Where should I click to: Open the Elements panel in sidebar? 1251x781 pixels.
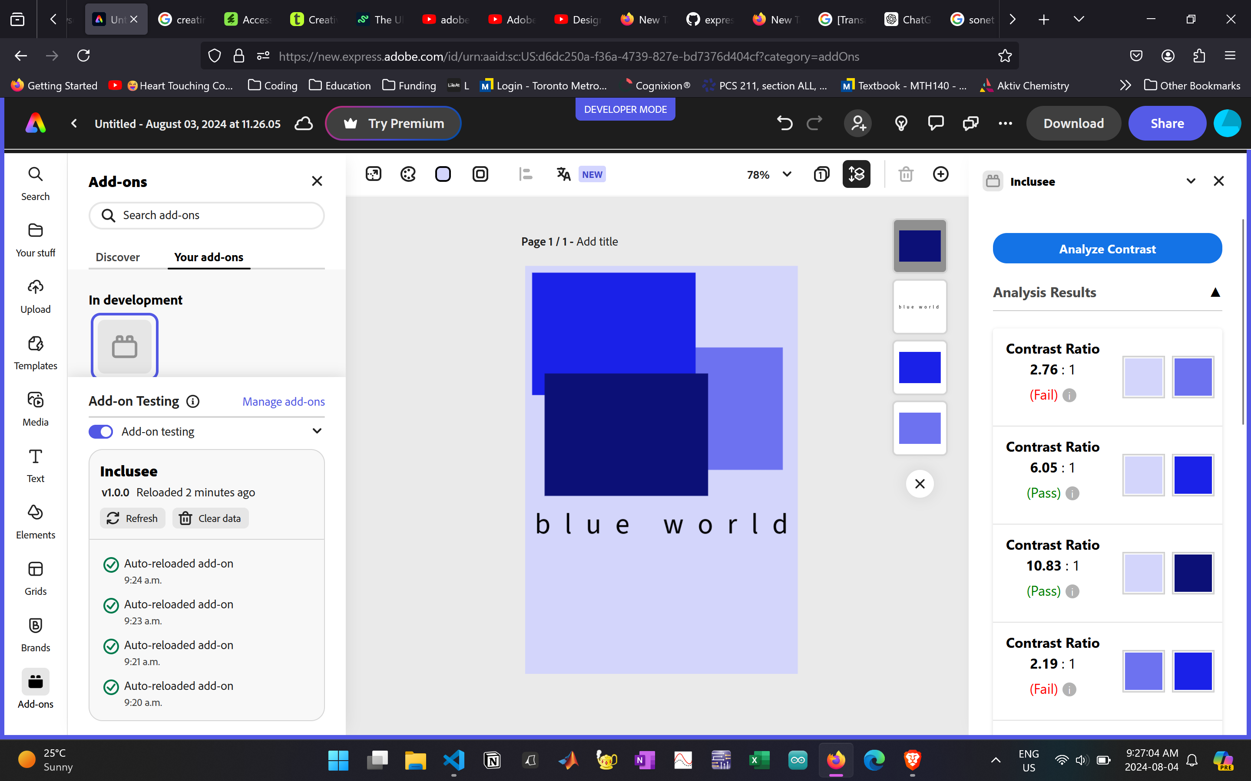35,522
